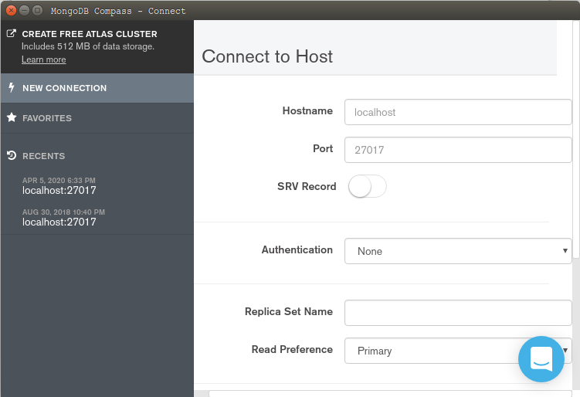Screen dimensions: 580x397
Task: Click the Connect to Host heading
Action: click(x=267, y=56)
